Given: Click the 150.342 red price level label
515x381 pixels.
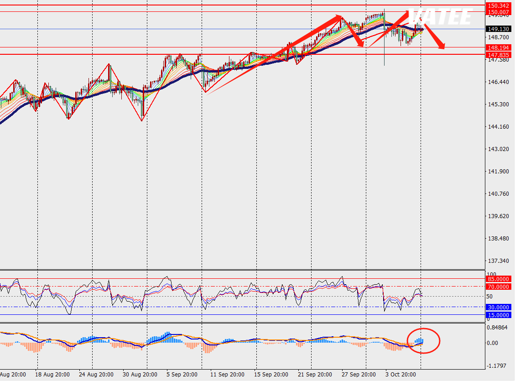Looking at the screenshot, I should pos(499,5).
